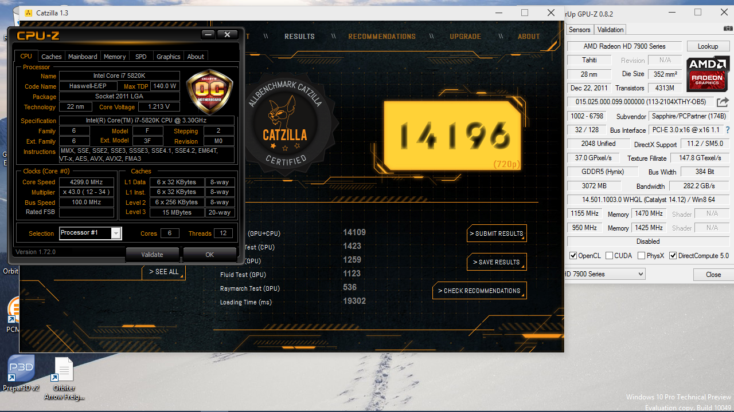Click the SAVE RESULTS button
The height and width of the screenshot is (412, 734).
(x=497, y=262)
